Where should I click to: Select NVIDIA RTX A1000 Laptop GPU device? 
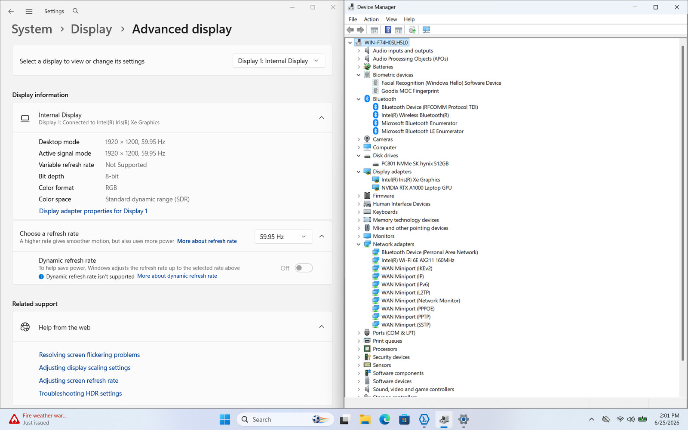[416, 188]
